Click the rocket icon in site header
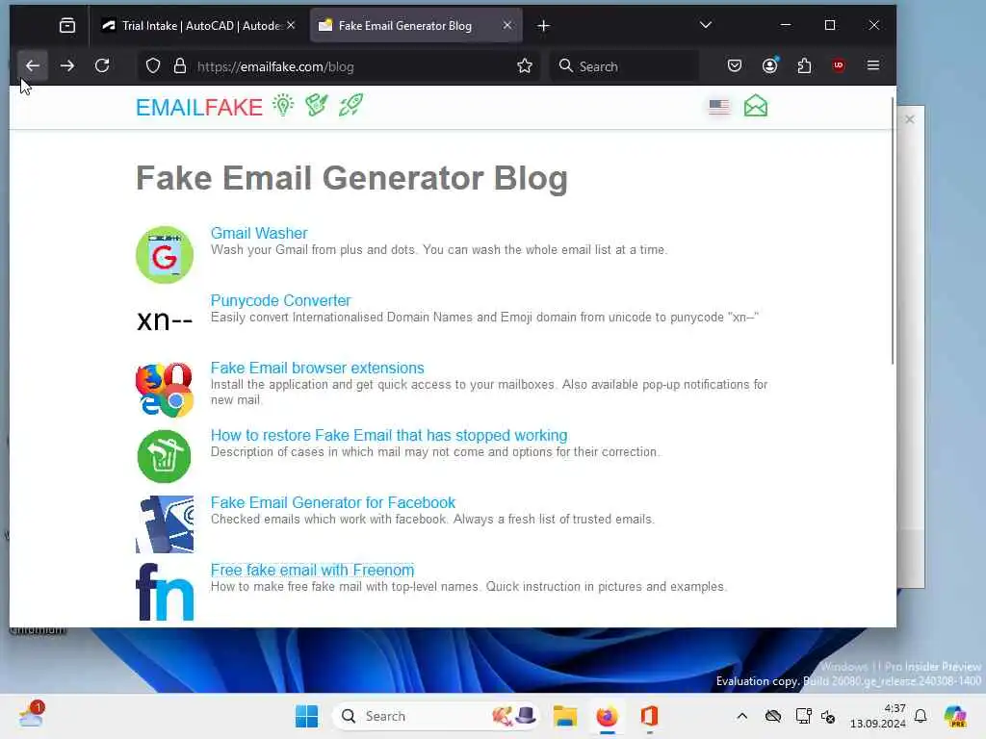The width and height of the screenshot is (986, 739). 350,105
